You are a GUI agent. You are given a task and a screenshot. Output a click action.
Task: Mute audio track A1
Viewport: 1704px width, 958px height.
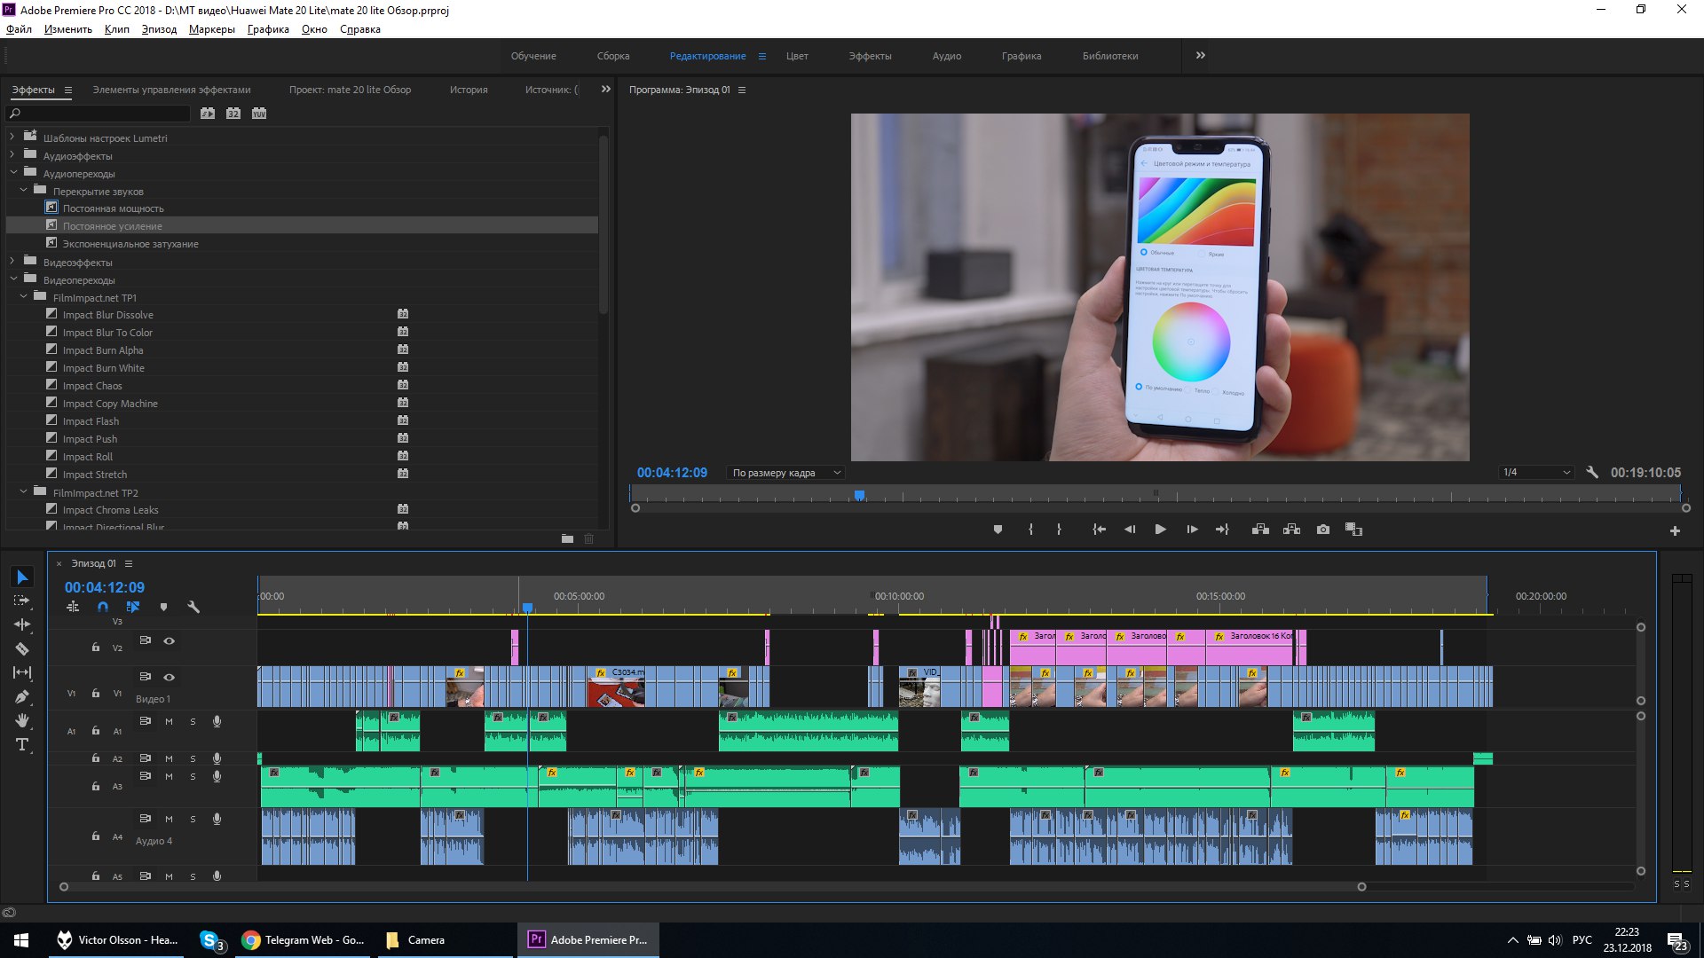coord(169,722)
